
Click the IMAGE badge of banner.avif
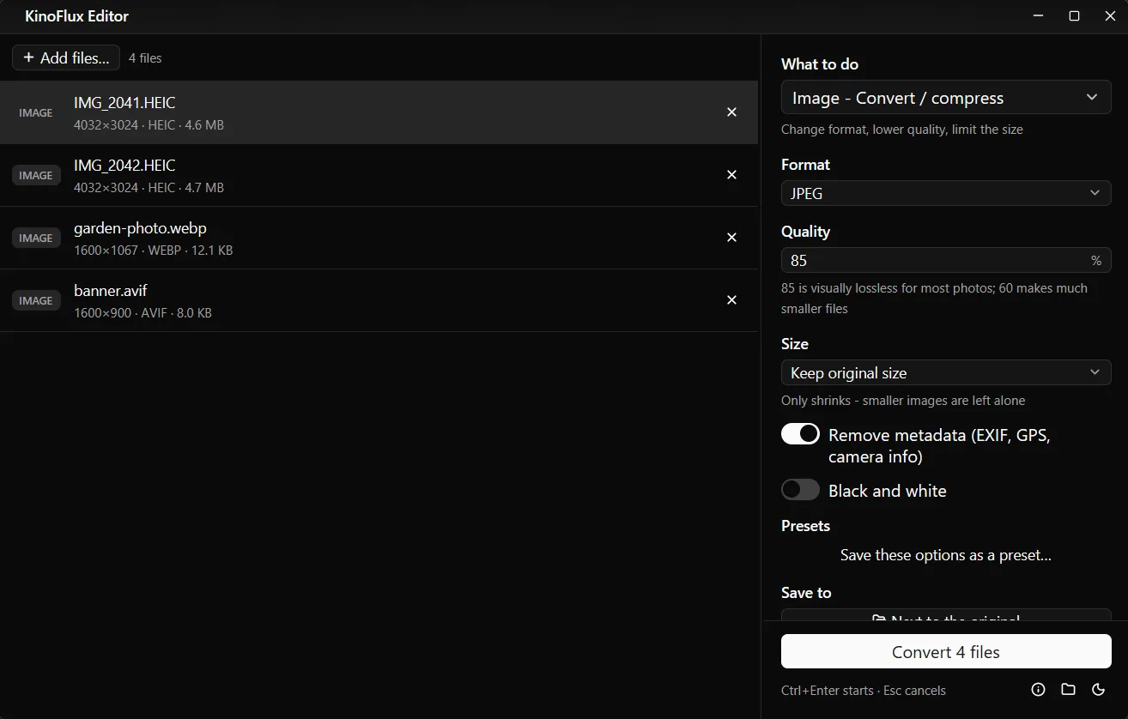tap(36, 300)
